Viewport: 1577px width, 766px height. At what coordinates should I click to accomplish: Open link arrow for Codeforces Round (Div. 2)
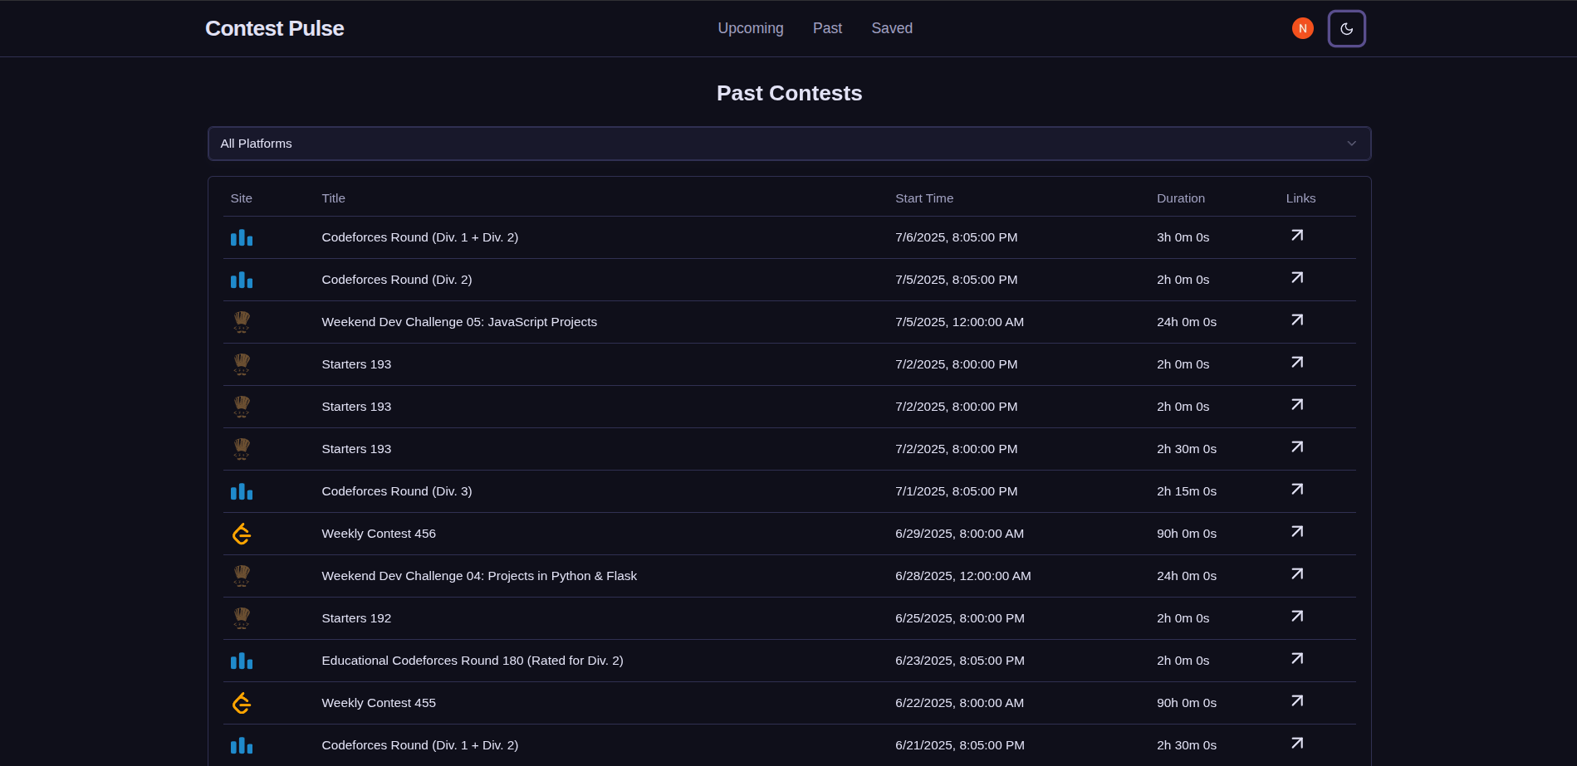pyautogui.click(x=1296, y=278)
